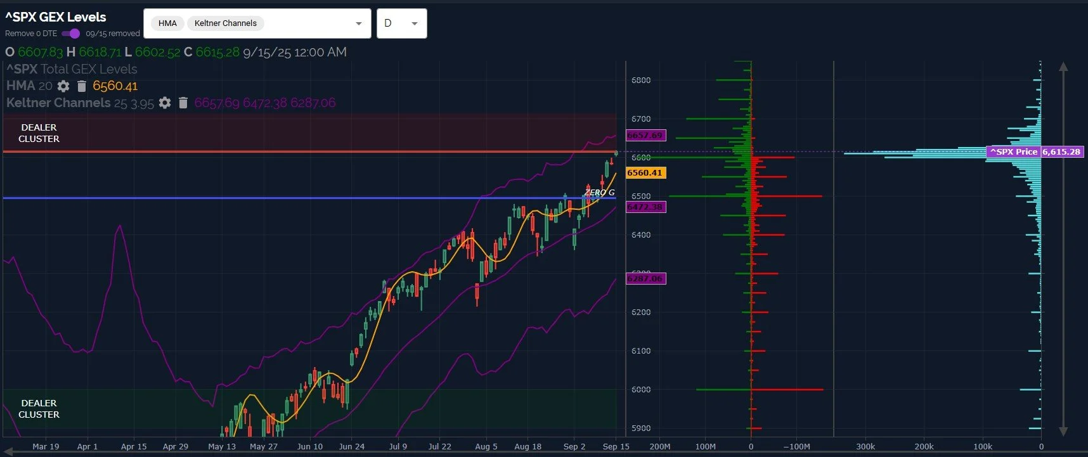Click the ^SPX GEX Levels title

56,17
